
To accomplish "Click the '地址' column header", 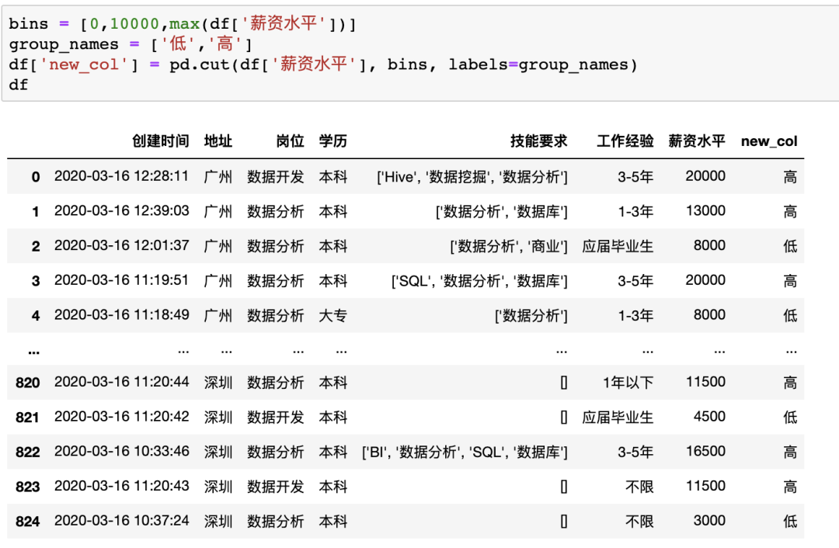I will [218, 141].
